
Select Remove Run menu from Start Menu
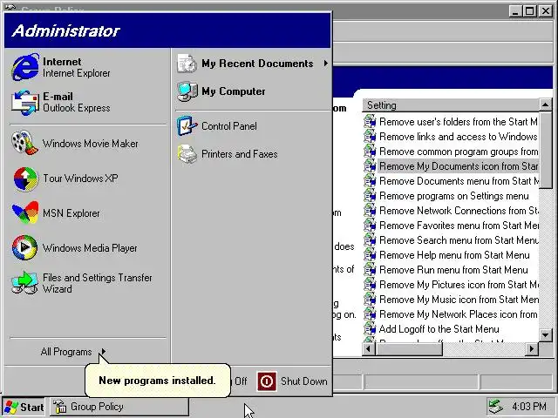click(453, 270)
